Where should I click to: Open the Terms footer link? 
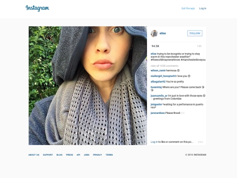[109, 155]
